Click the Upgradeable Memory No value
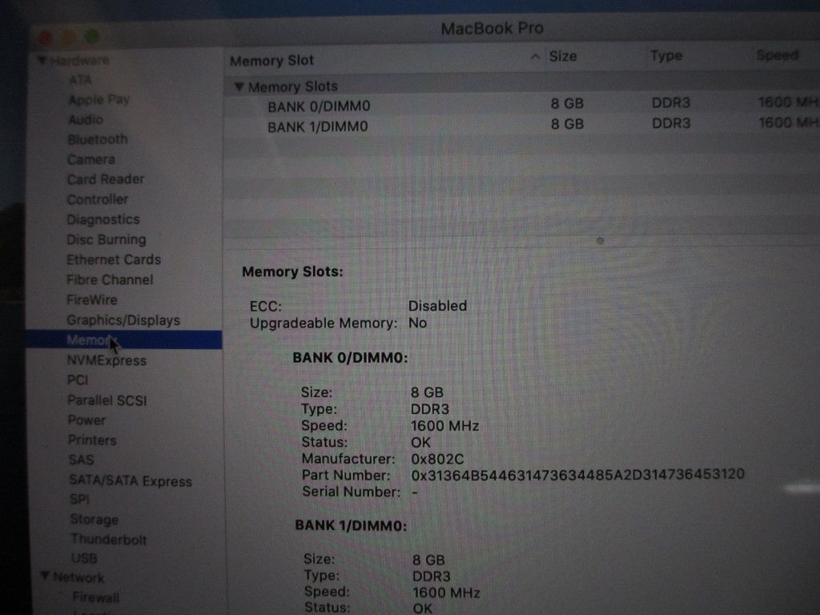This screenshot has width=820, height=615. tap(418, 324)
